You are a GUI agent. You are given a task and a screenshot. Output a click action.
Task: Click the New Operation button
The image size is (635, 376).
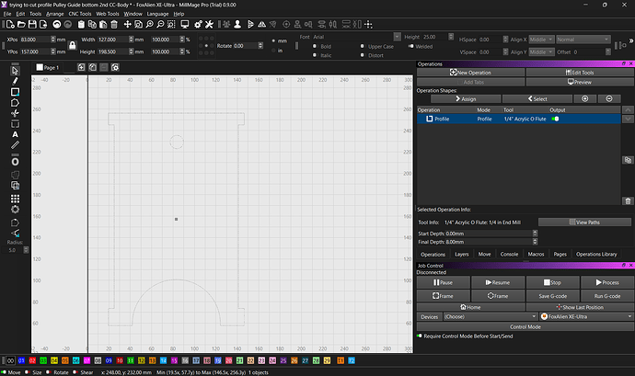click(470, 73)
